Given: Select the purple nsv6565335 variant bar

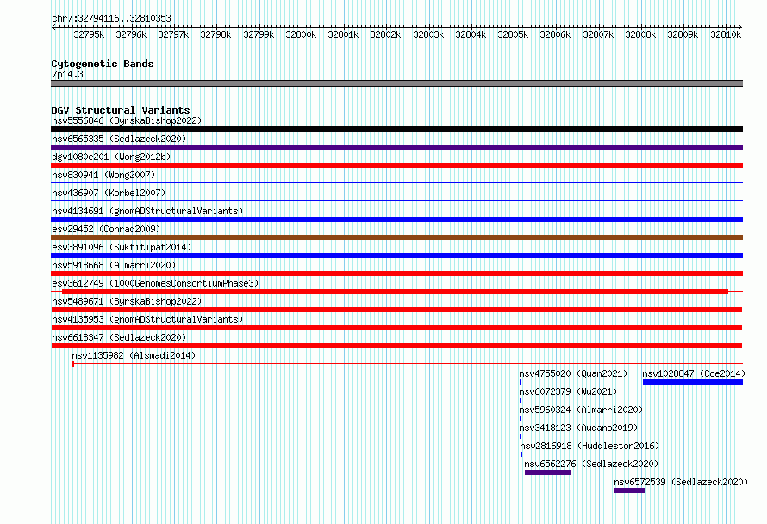Looking at the screenshot, I should point(396,147).
